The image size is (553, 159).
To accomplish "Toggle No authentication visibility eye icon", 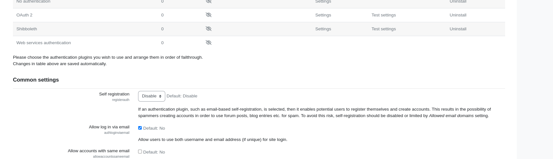I will (209, 1).
